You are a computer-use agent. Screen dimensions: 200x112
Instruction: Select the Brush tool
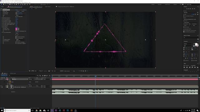(21, 4)
